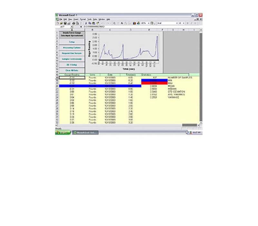Click the Drawing toolbar icon
The height and width of the screenshot is (226, 258).
click(x=138, y=23)
